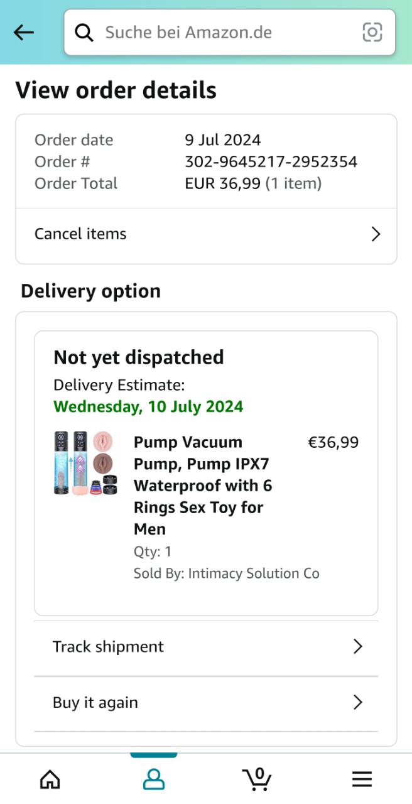Open the shopping cart icon
The height and width of the screenshot is (804, 412).
coord(257,779)
